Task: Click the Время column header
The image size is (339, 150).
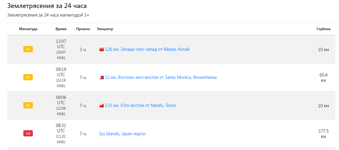Action: pyautogui.click(x=61, y=29)
